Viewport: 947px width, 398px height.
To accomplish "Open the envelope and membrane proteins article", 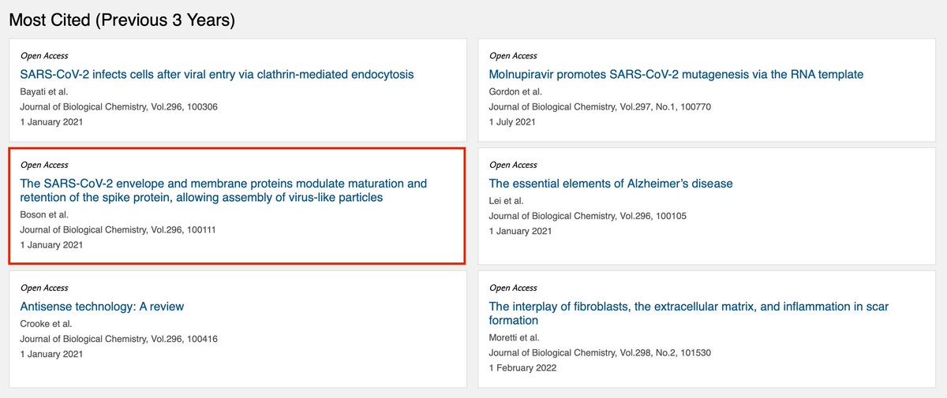I will point(223,190).
